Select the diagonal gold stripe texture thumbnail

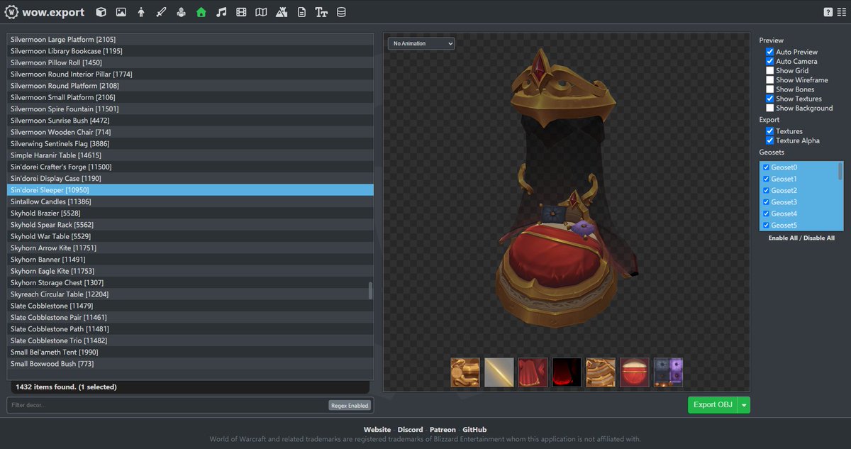point(499,372)
